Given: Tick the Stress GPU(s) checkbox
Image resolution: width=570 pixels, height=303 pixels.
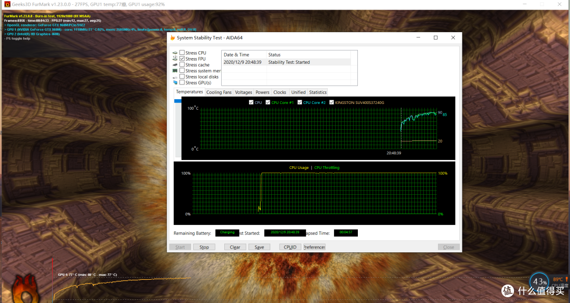Looking at the screenshot, I should click(x=182, y=82).
